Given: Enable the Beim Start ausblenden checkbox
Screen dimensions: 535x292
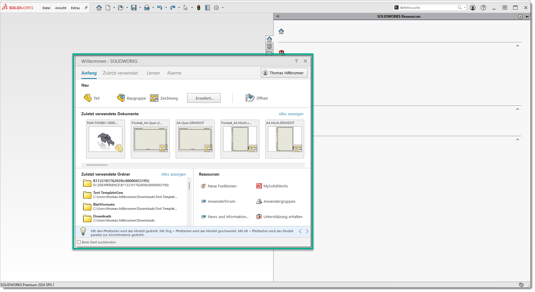Looking at the screenshot, I should 79,242.
